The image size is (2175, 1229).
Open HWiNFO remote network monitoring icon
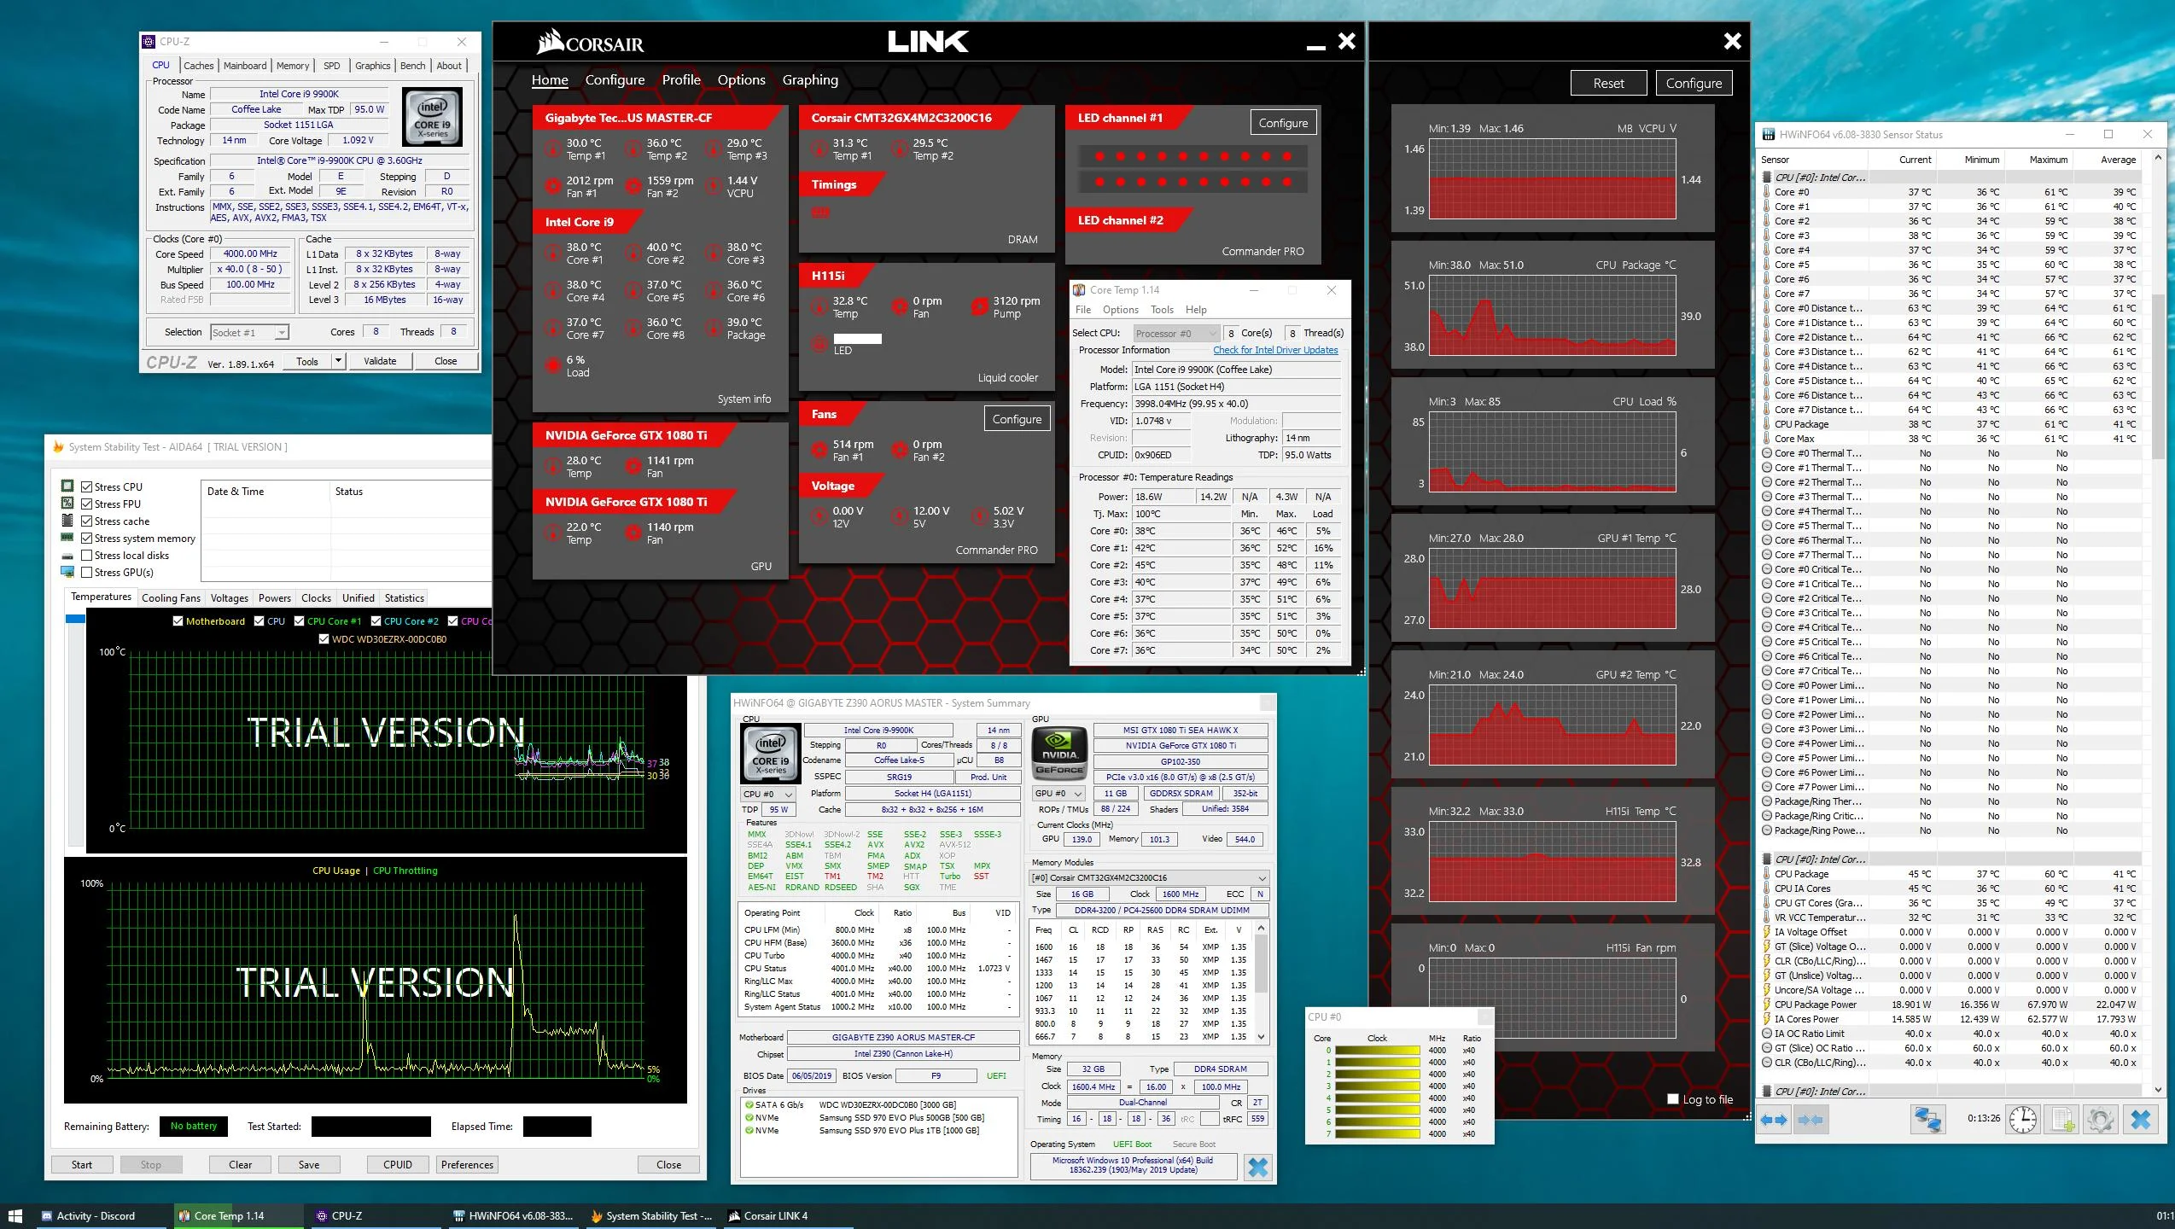(x=1927, y=1119)
